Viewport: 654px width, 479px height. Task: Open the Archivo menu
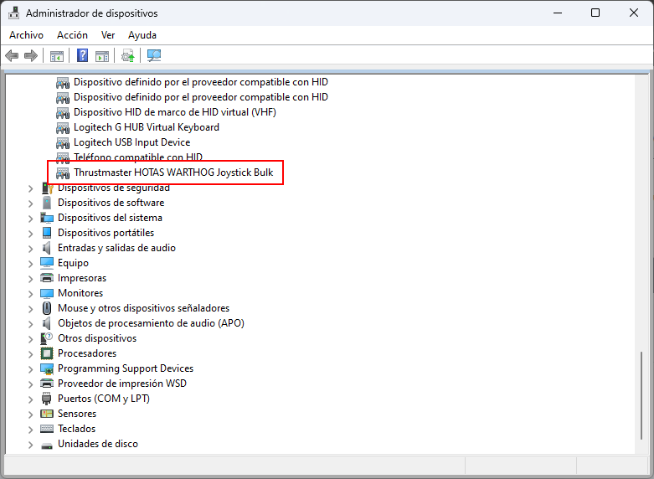[x=26, y=35]
